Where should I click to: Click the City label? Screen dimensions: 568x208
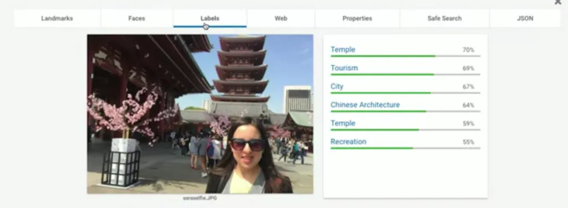(337, 87)
